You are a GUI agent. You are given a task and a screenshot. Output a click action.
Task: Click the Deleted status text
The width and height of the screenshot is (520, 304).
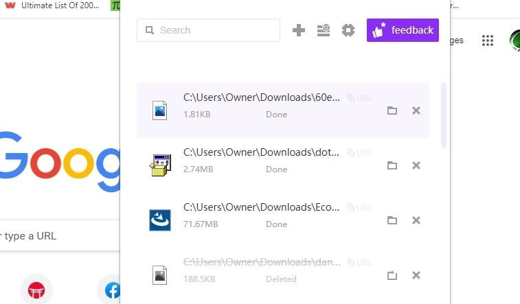coord(281,279)
